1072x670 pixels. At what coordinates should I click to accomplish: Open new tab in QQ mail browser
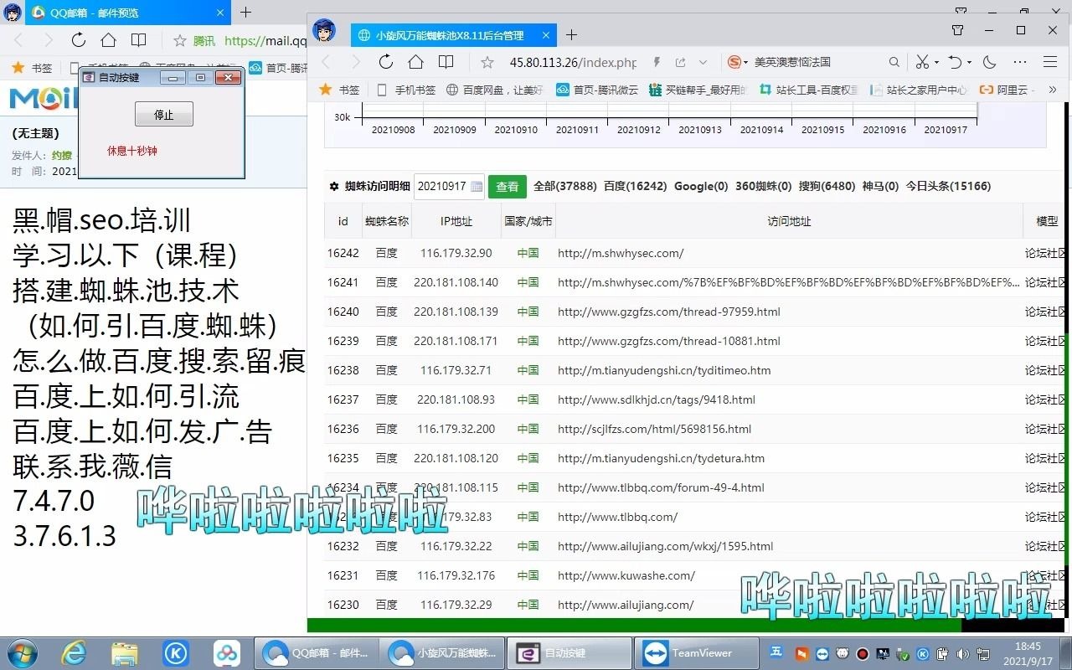point(245,13)
